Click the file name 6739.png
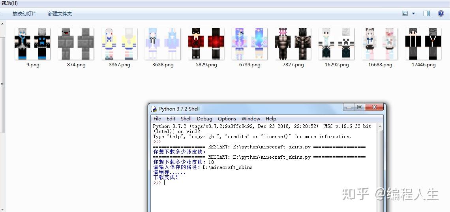This screenshot has height=212, width=450. pos(250,65)
